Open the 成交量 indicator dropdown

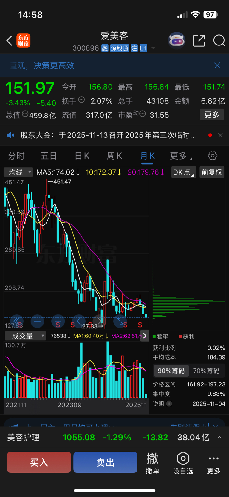pos(25,336)
